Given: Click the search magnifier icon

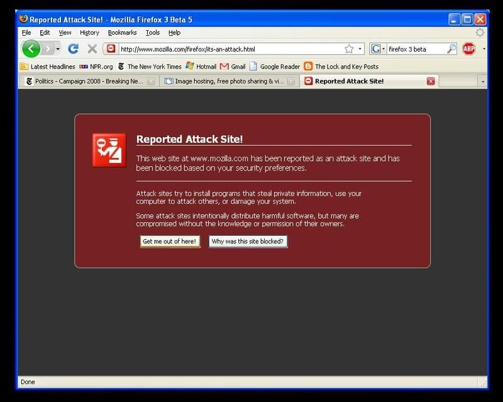Looking at the screenshot, I should [x=451, y=48].
